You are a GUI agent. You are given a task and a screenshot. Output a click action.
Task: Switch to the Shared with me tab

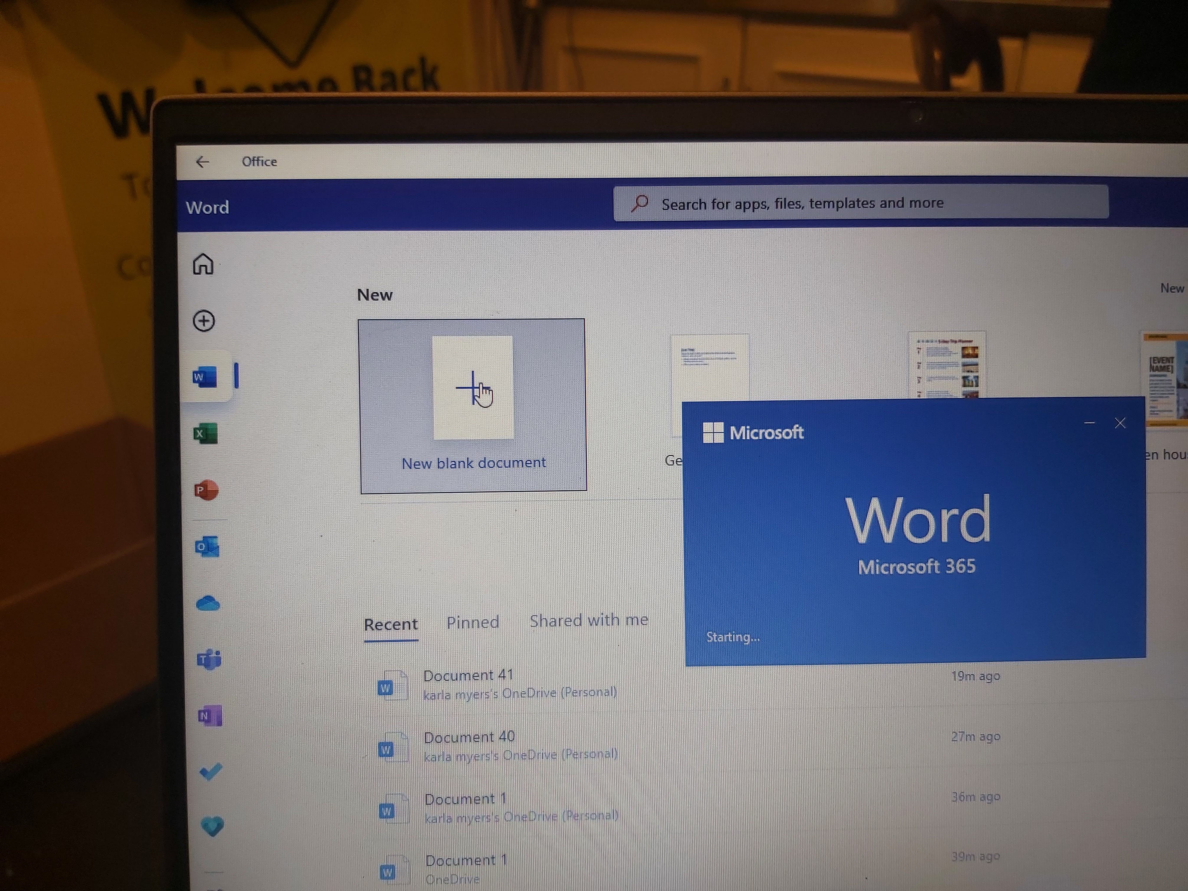pyautogui.click(x=589, y=620)
